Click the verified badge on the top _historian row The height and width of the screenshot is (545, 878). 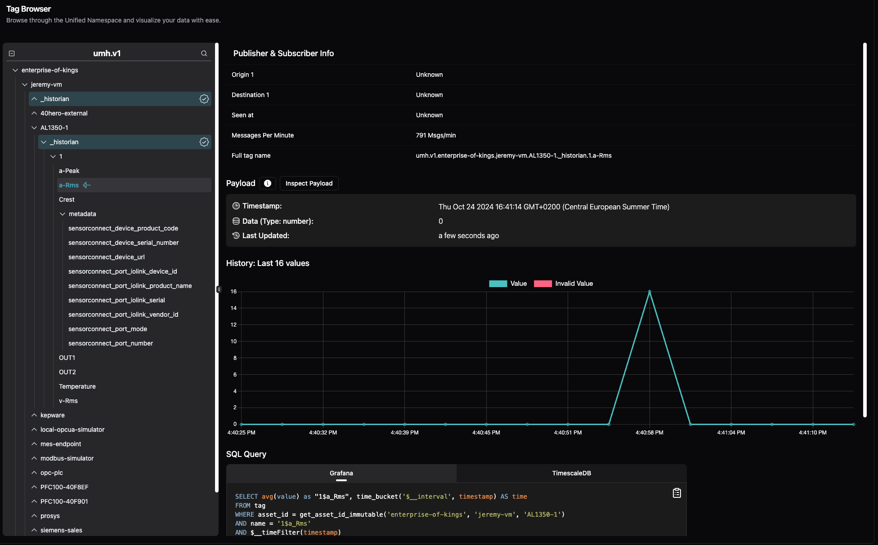[x=204, y=99]
